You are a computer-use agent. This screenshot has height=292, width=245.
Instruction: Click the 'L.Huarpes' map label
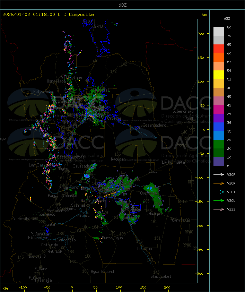[154, 214]
